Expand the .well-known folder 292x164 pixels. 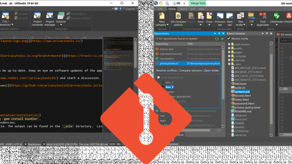[x=229, y=44]
